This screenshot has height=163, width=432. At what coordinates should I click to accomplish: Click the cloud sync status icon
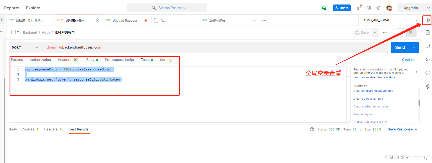pyautogui.click(x=324, y=8)
